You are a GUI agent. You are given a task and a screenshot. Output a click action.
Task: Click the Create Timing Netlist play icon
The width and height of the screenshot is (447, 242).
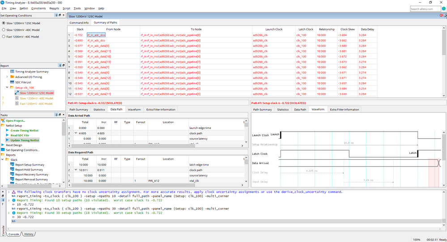[x=7, y=130]
